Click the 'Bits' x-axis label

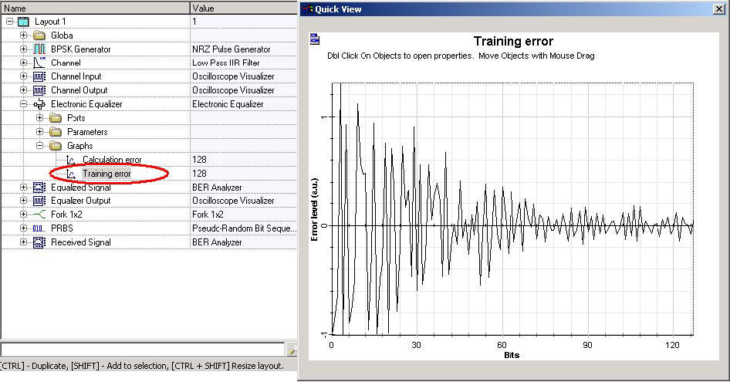(512, 355)
